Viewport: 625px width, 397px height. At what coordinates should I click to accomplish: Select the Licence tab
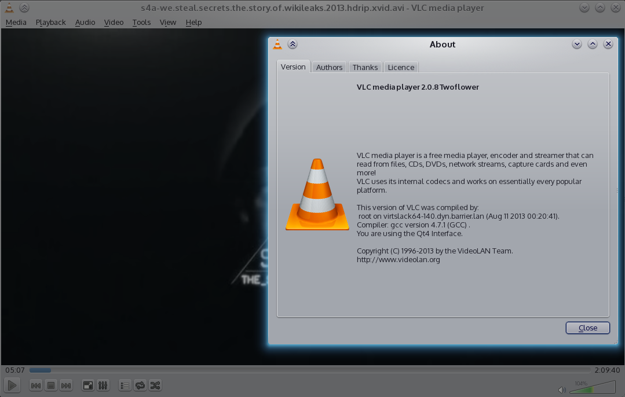coord(401,67)
